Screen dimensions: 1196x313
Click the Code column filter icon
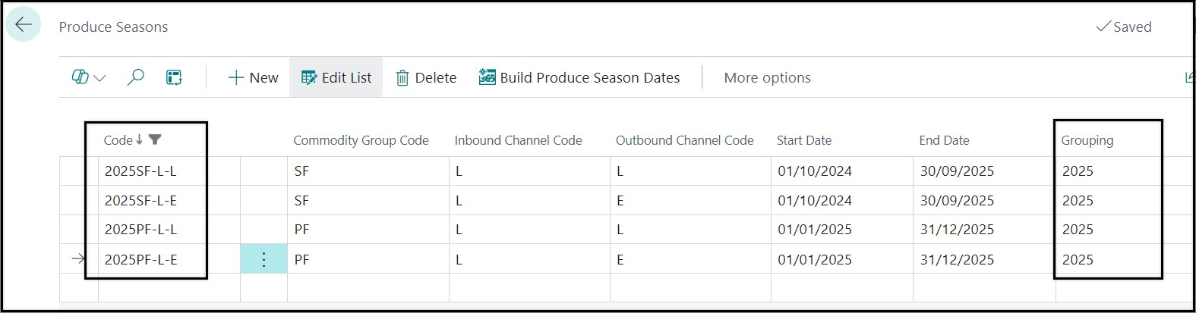[155, 139]
